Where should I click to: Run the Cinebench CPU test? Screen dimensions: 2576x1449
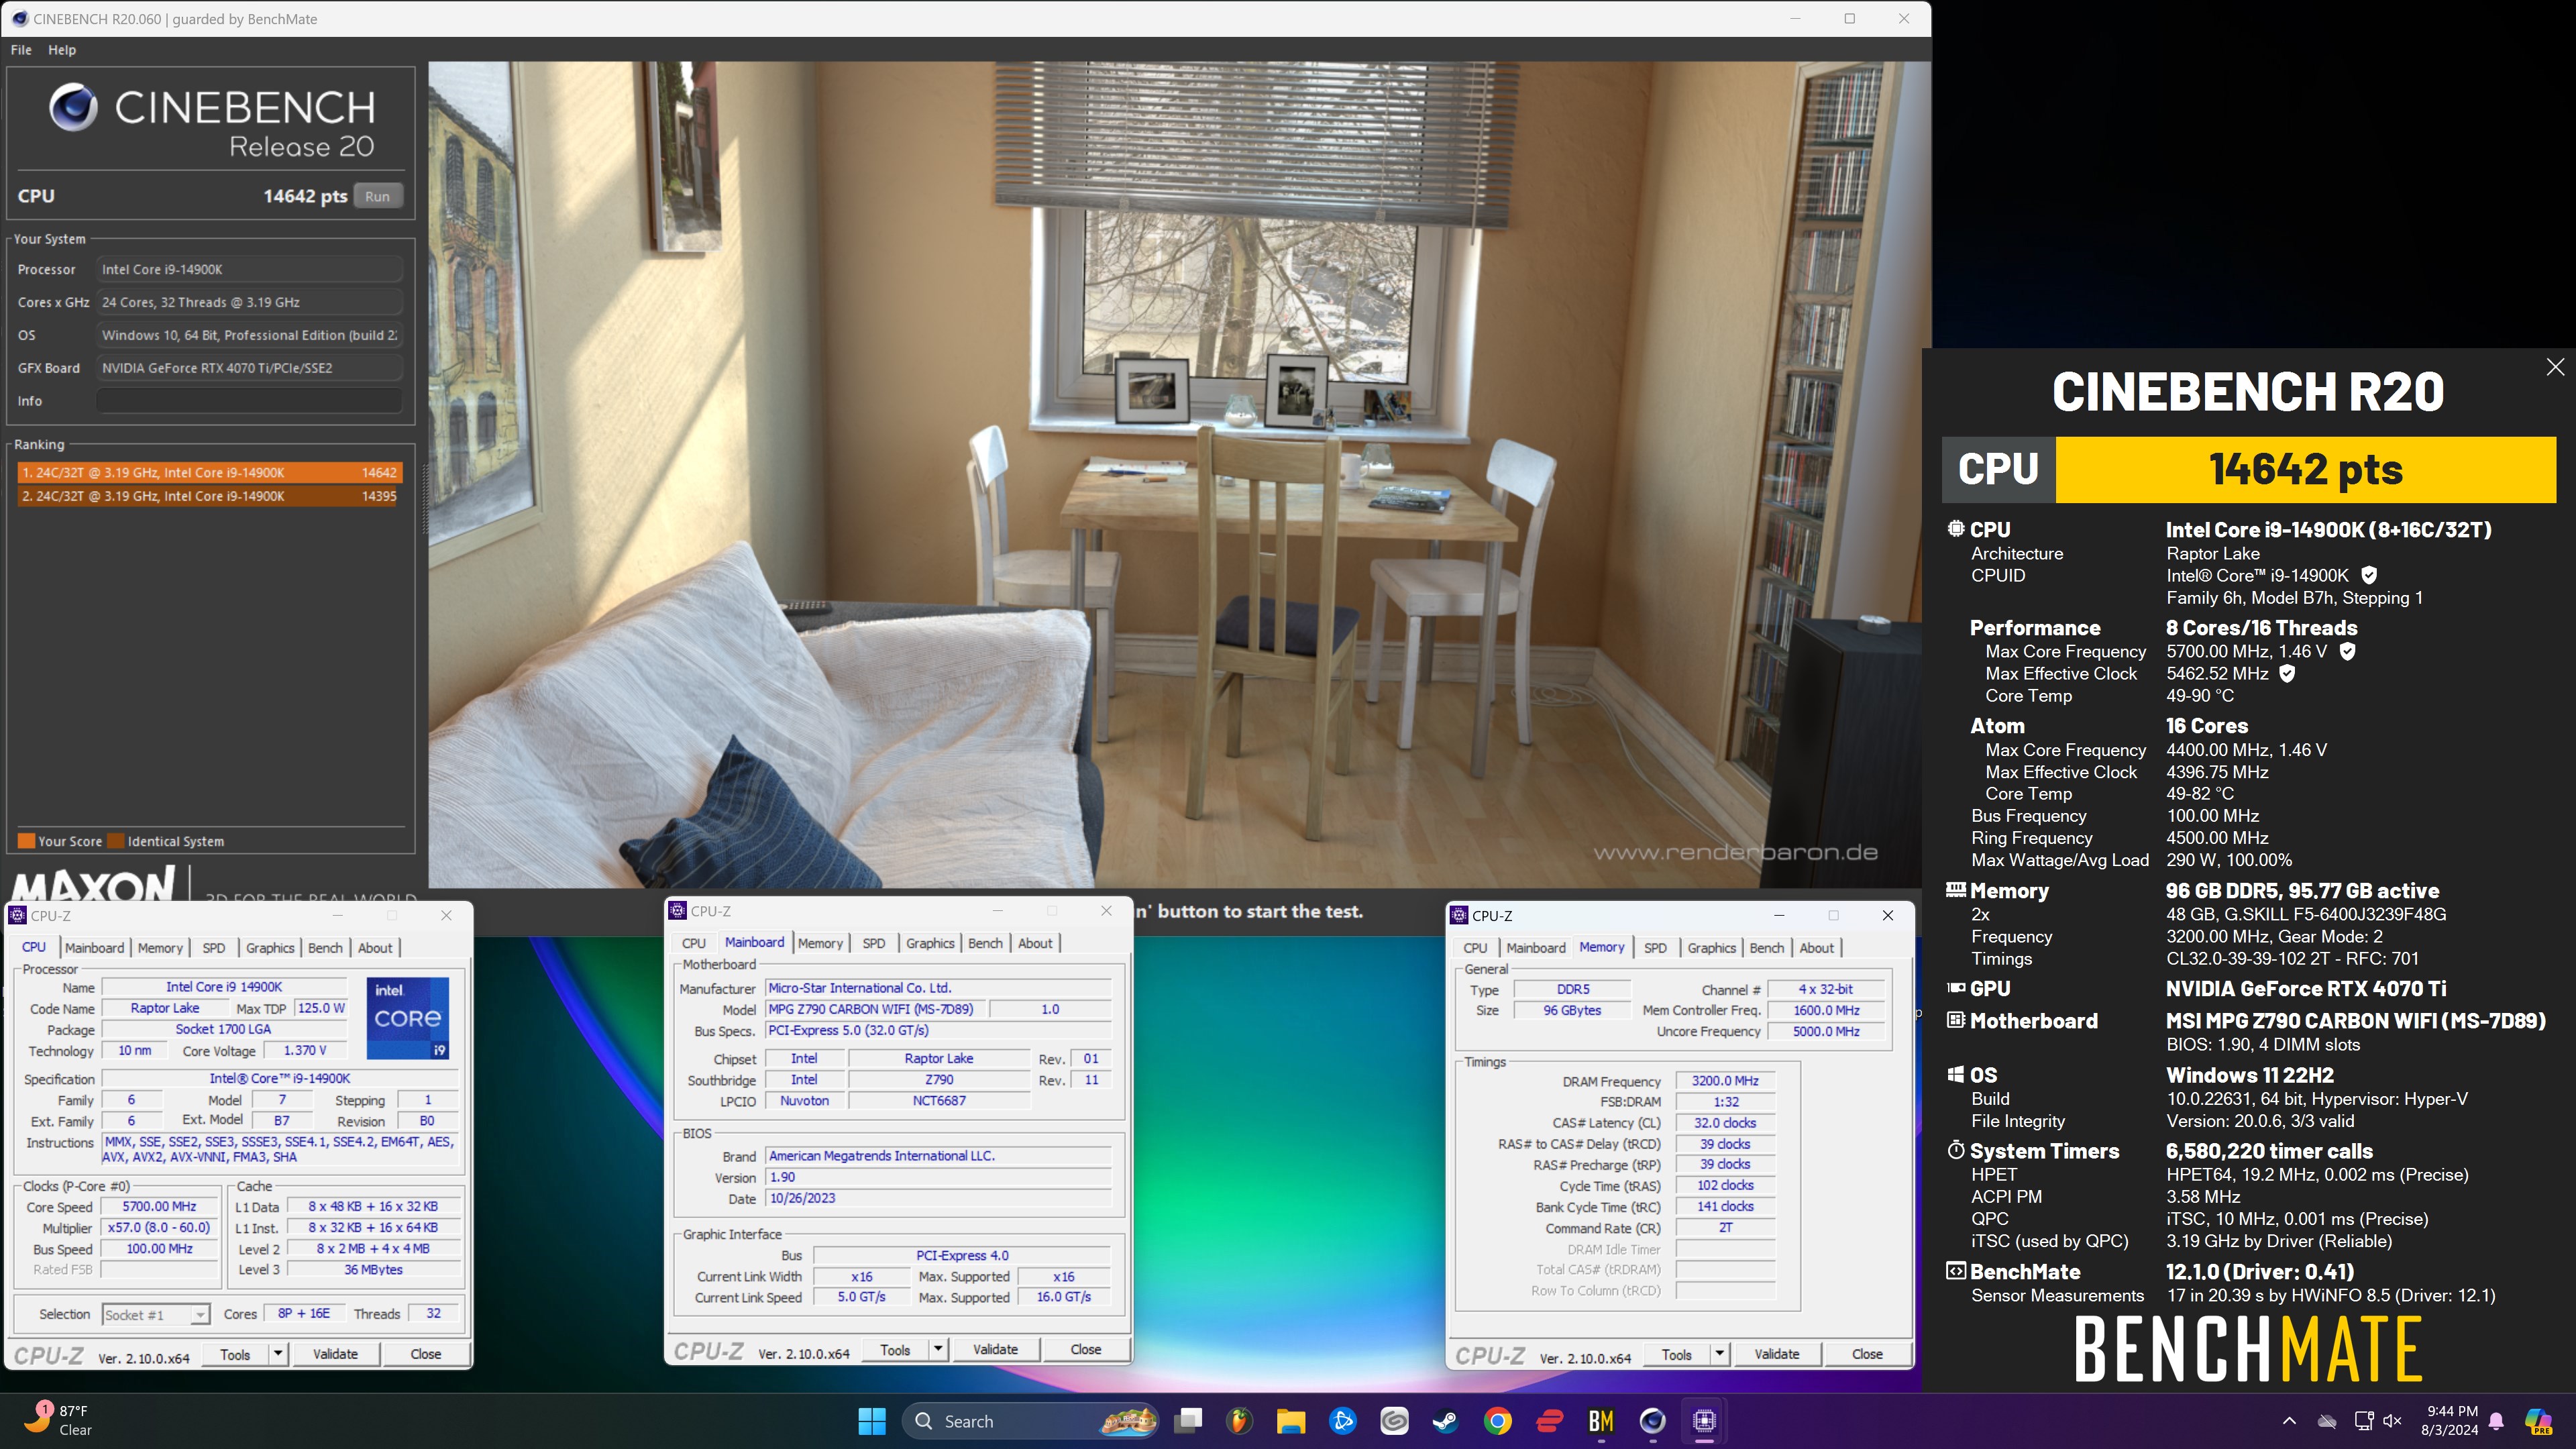tap(377, 196)
